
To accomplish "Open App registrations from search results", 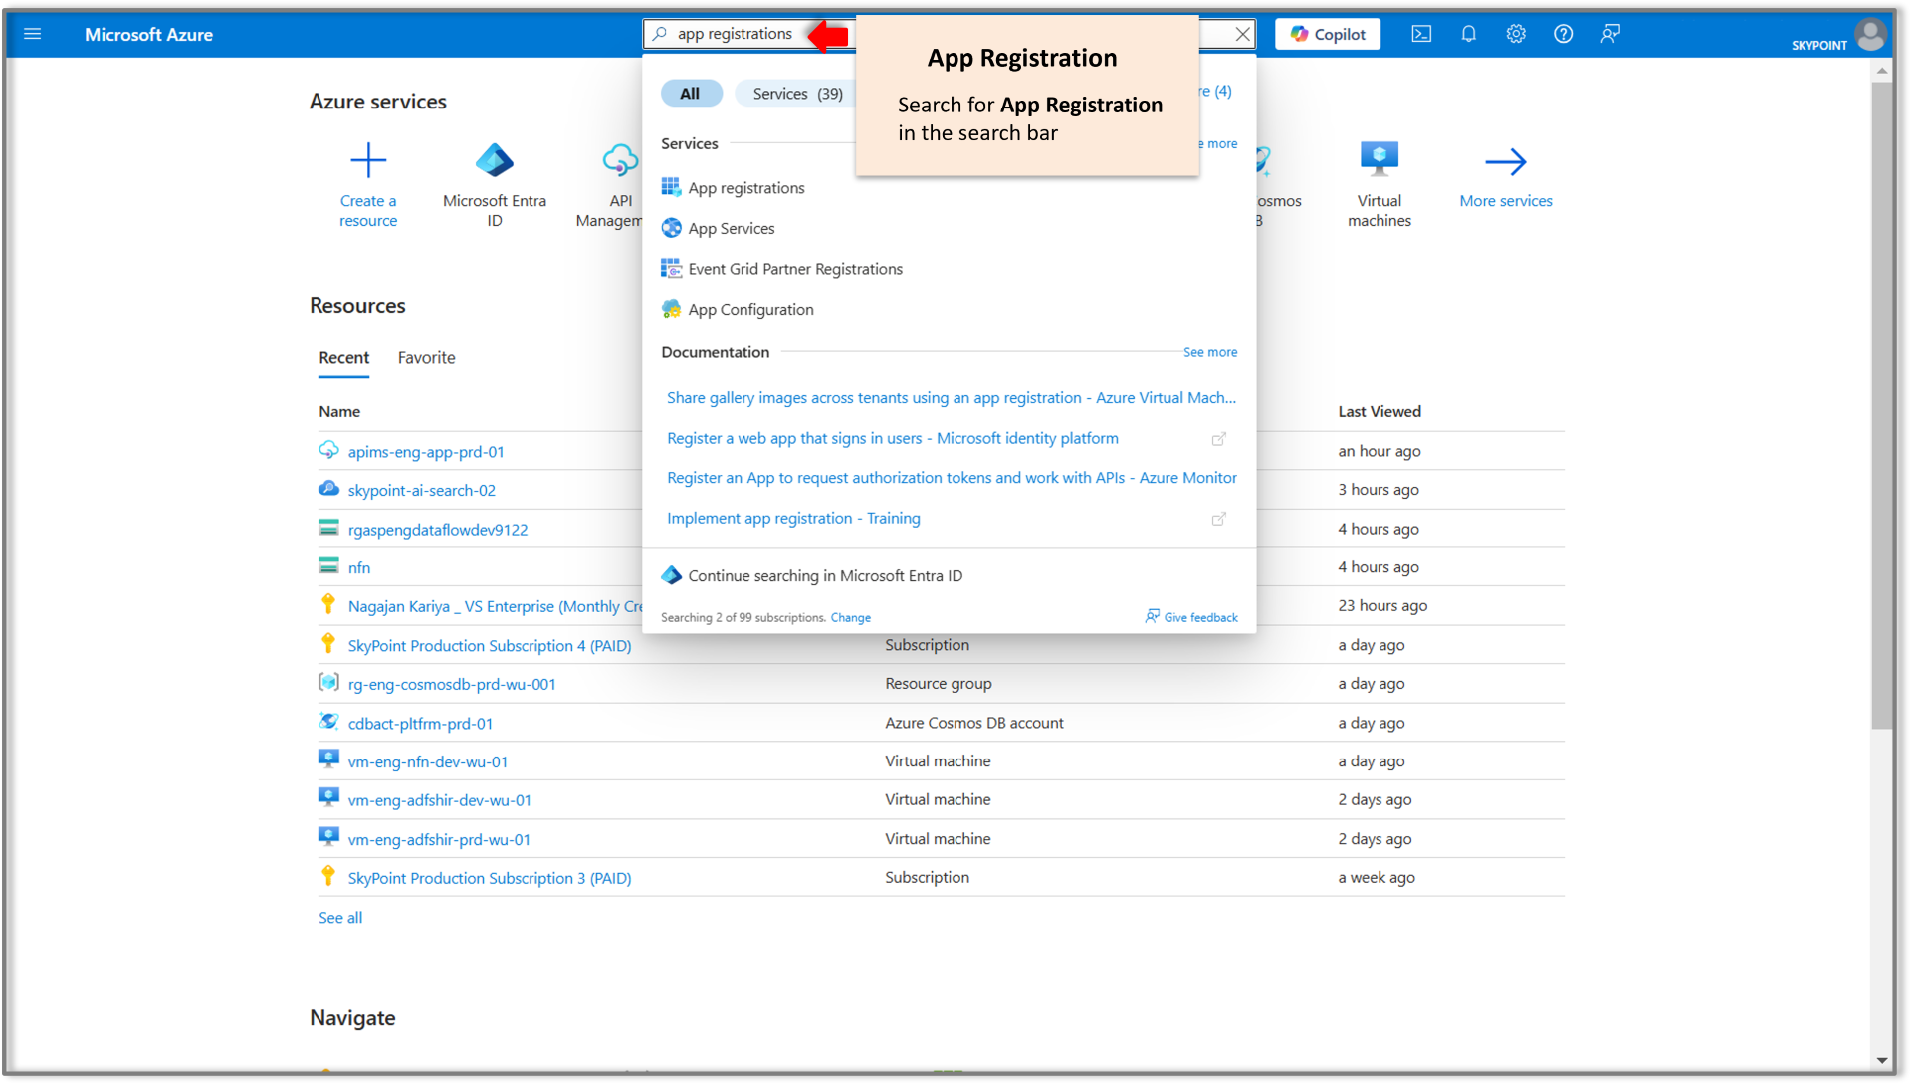I will 745,187.
